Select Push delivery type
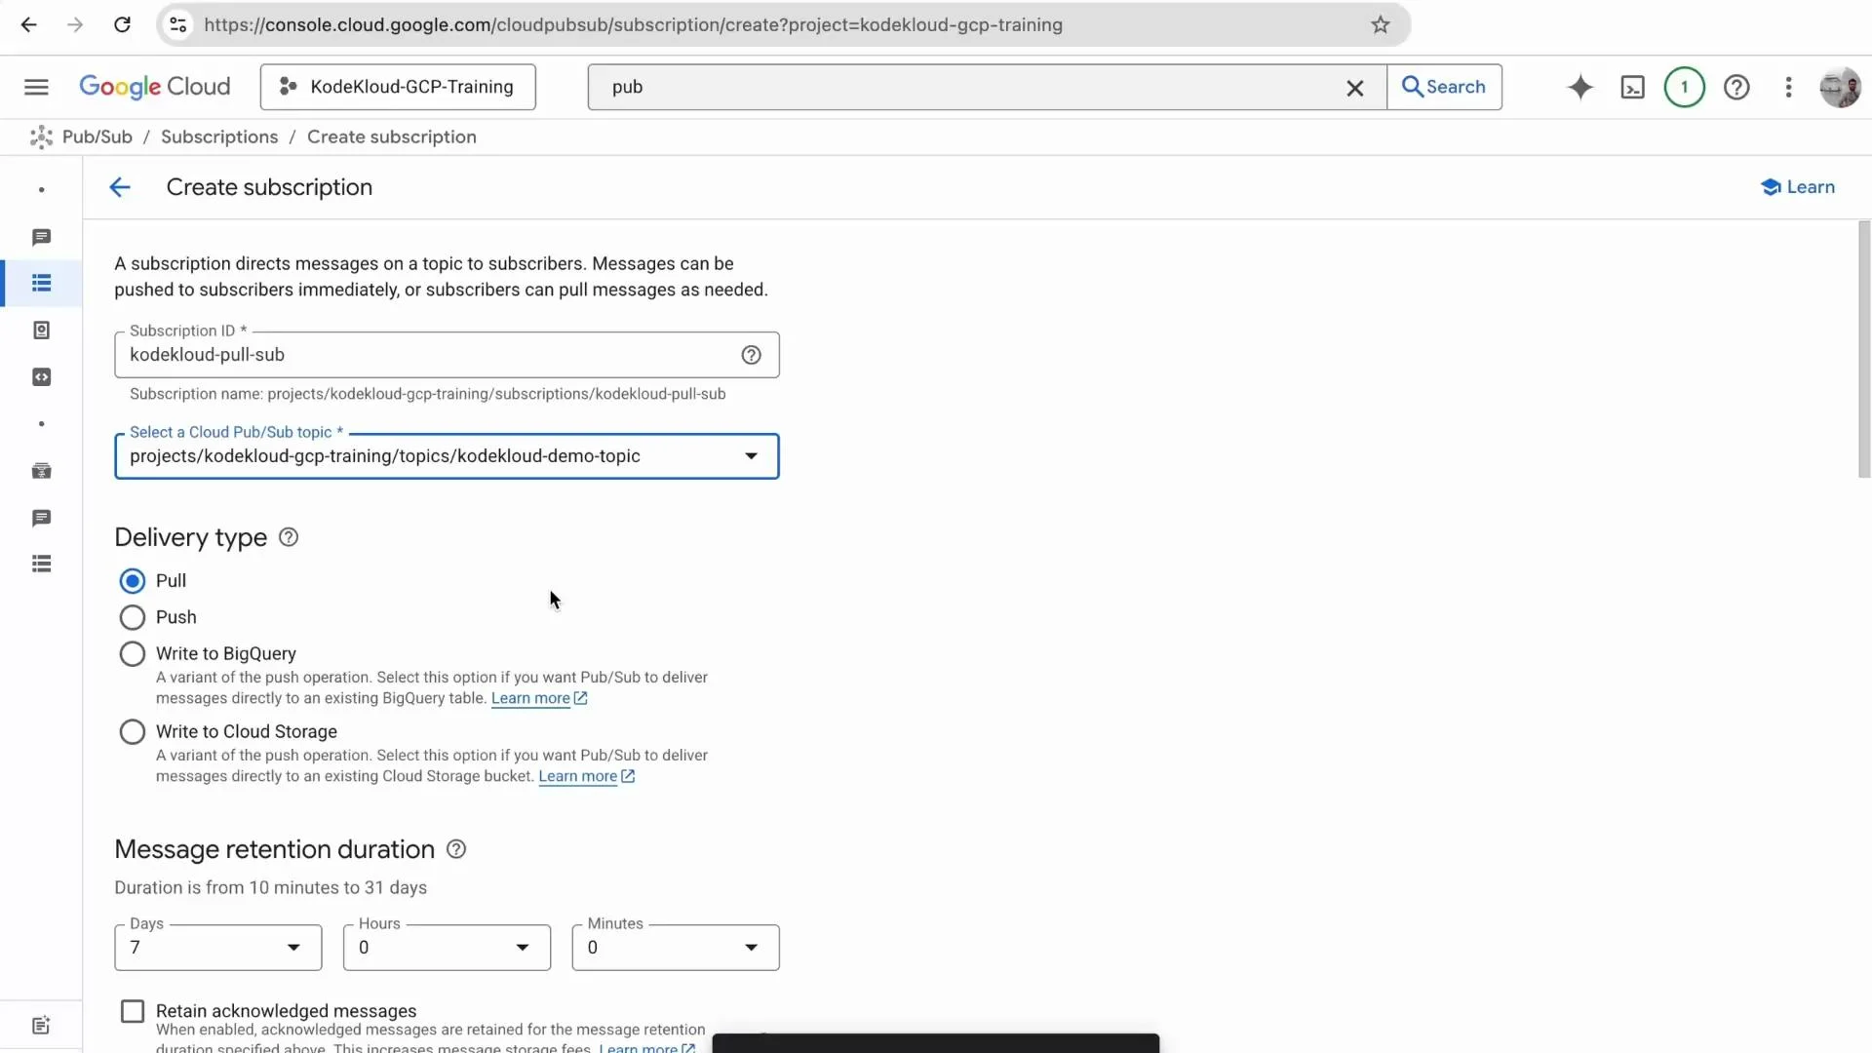Screen dimensions: 1872x1053 [133, 618]
